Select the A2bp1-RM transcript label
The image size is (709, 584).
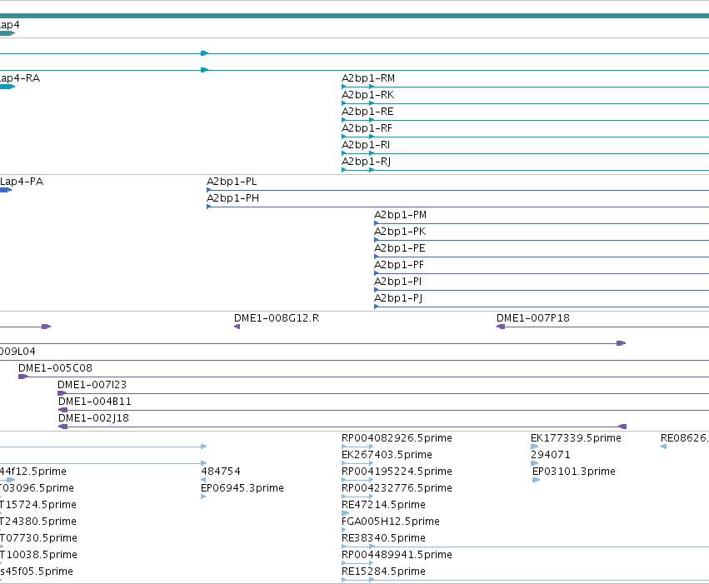(x=368, y=78)
